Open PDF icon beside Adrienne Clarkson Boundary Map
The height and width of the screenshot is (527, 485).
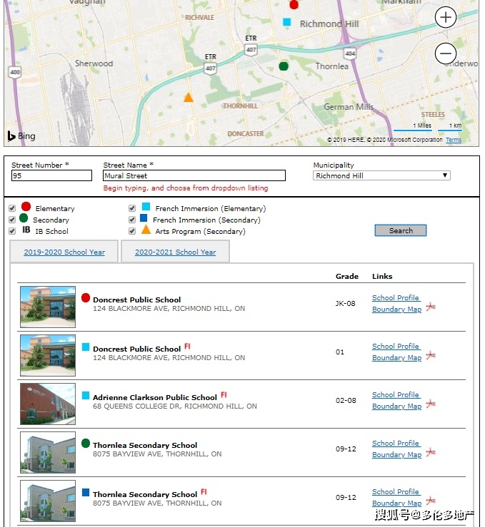(431, 404)
